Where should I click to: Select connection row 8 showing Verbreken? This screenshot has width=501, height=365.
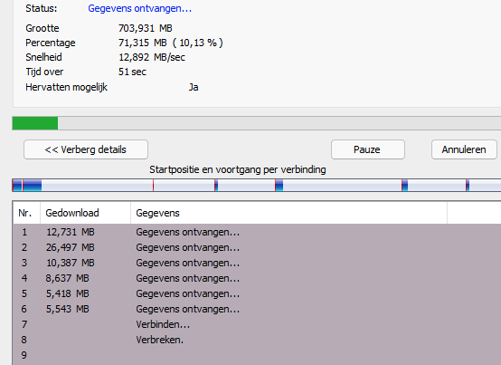[x=257, y=340]
